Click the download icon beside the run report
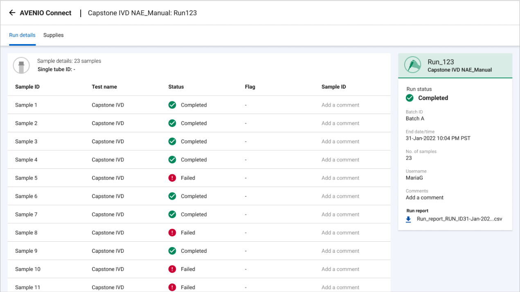The height and width of the screenshot is (292, 520). point(408,219)
